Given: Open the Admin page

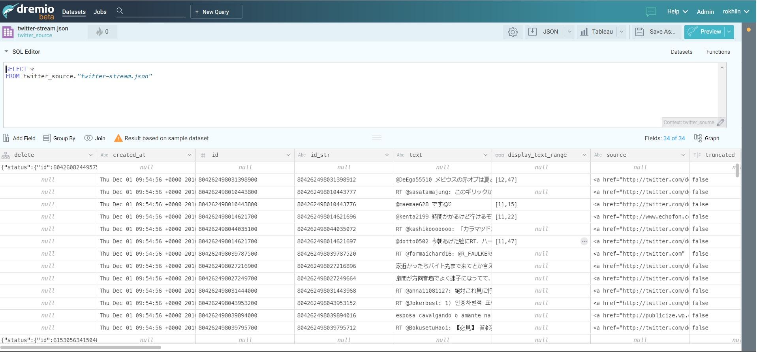Looking at the screenshot, I should point(705,12).
